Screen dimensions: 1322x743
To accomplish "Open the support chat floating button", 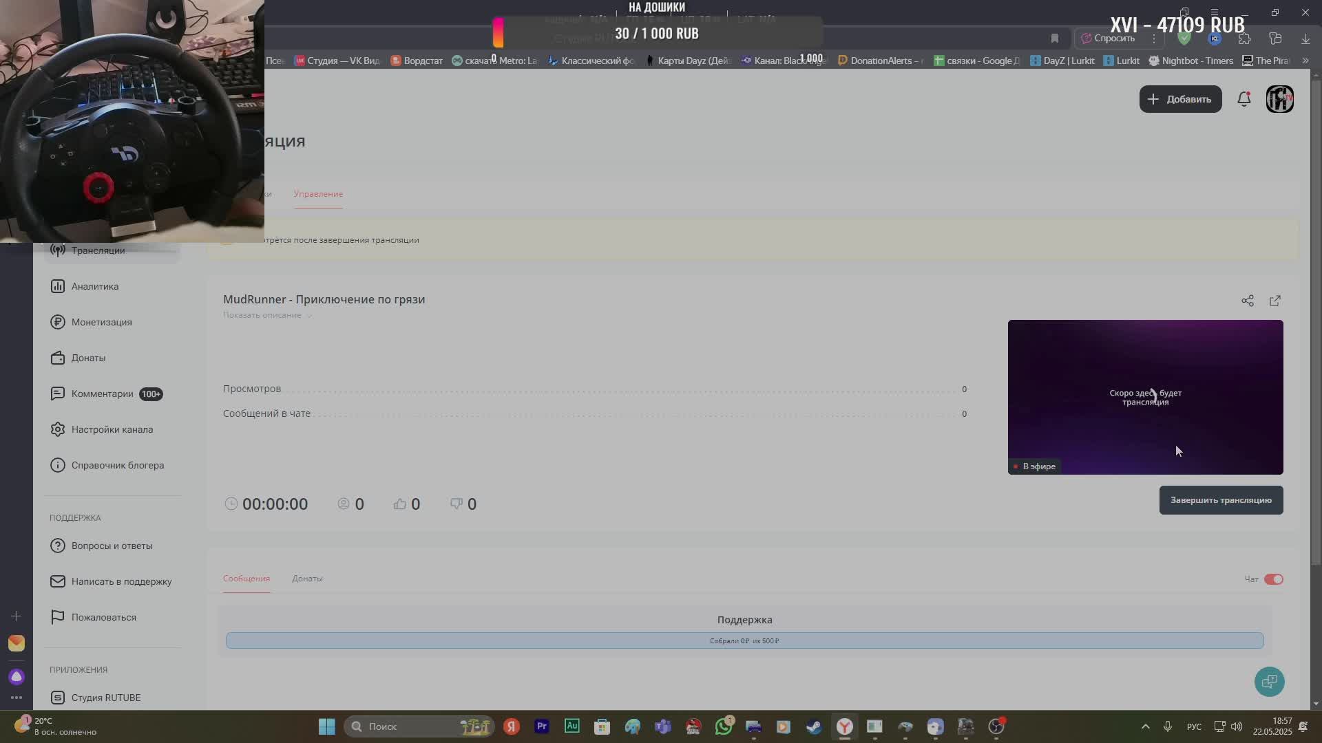I will click(x=1269, y=682).
